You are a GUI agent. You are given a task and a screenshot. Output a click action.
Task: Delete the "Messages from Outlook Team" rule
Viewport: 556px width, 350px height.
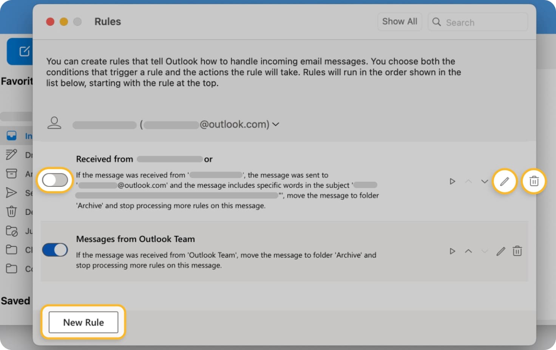point(517,251)
